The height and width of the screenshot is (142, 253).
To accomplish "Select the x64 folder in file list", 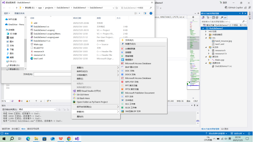I will pyautogui.click(x=35, y=23).
